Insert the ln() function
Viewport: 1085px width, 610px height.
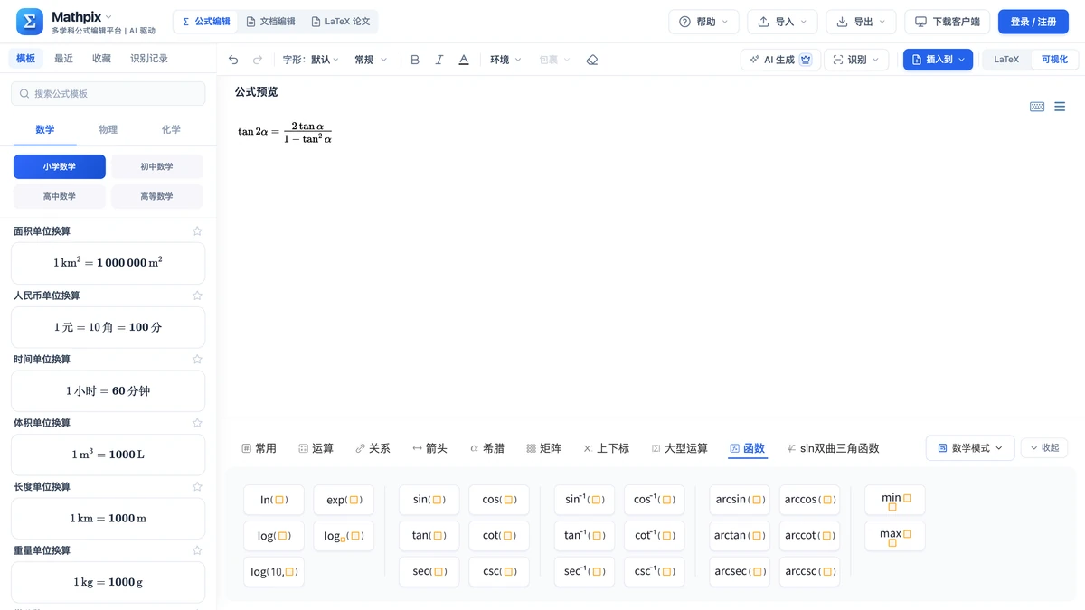point(274,500)
